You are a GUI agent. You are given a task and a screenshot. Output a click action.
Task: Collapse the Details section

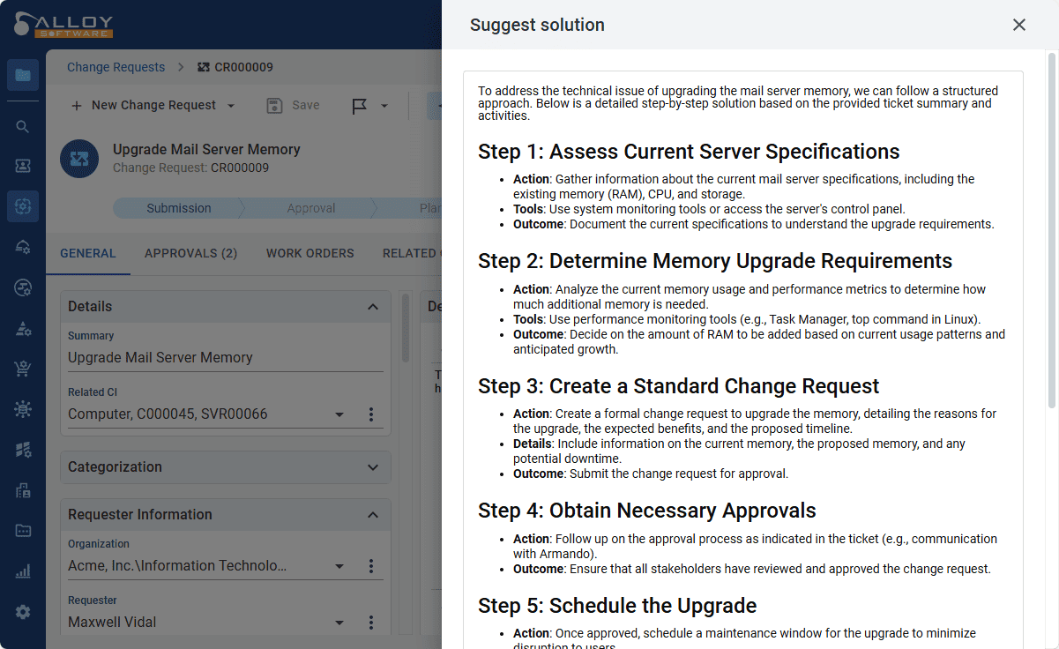click(373, 307)
